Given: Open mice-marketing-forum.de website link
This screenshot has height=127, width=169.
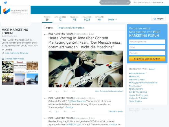Looking at the screenshot, I should (x=16, y=53).
